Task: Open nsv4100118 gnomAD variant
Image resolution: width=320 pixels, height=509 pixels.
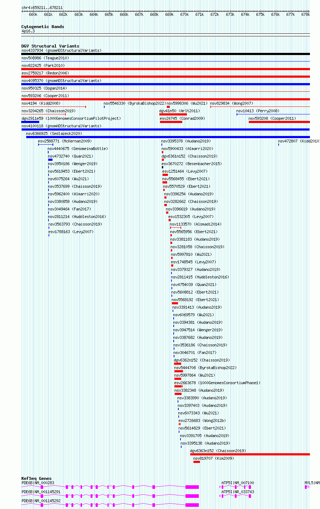Action: coord(61,126)
